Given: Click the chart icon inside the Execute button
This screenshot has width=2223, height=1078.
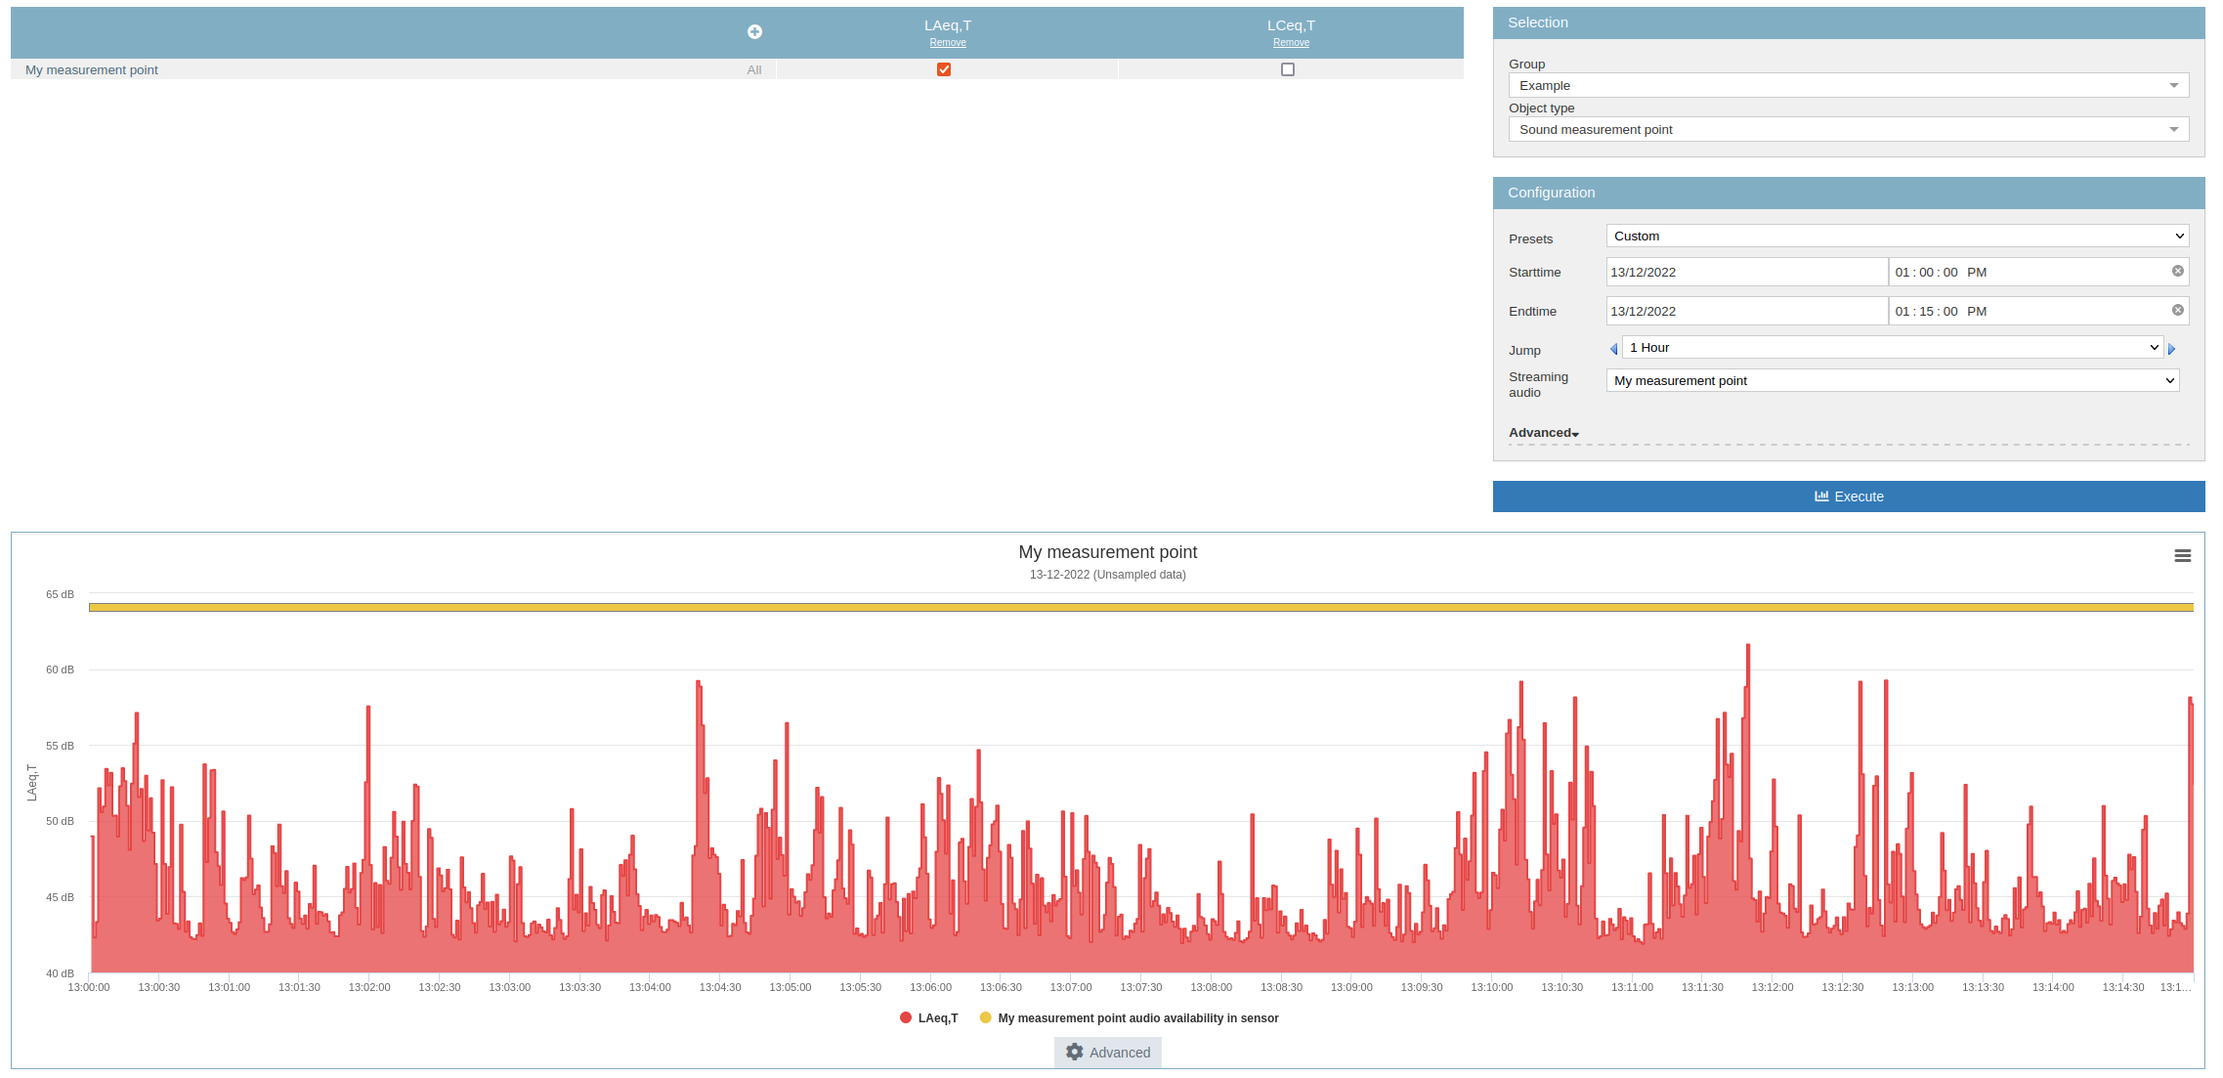Looking at the screenshot, I should point(1820,496).
